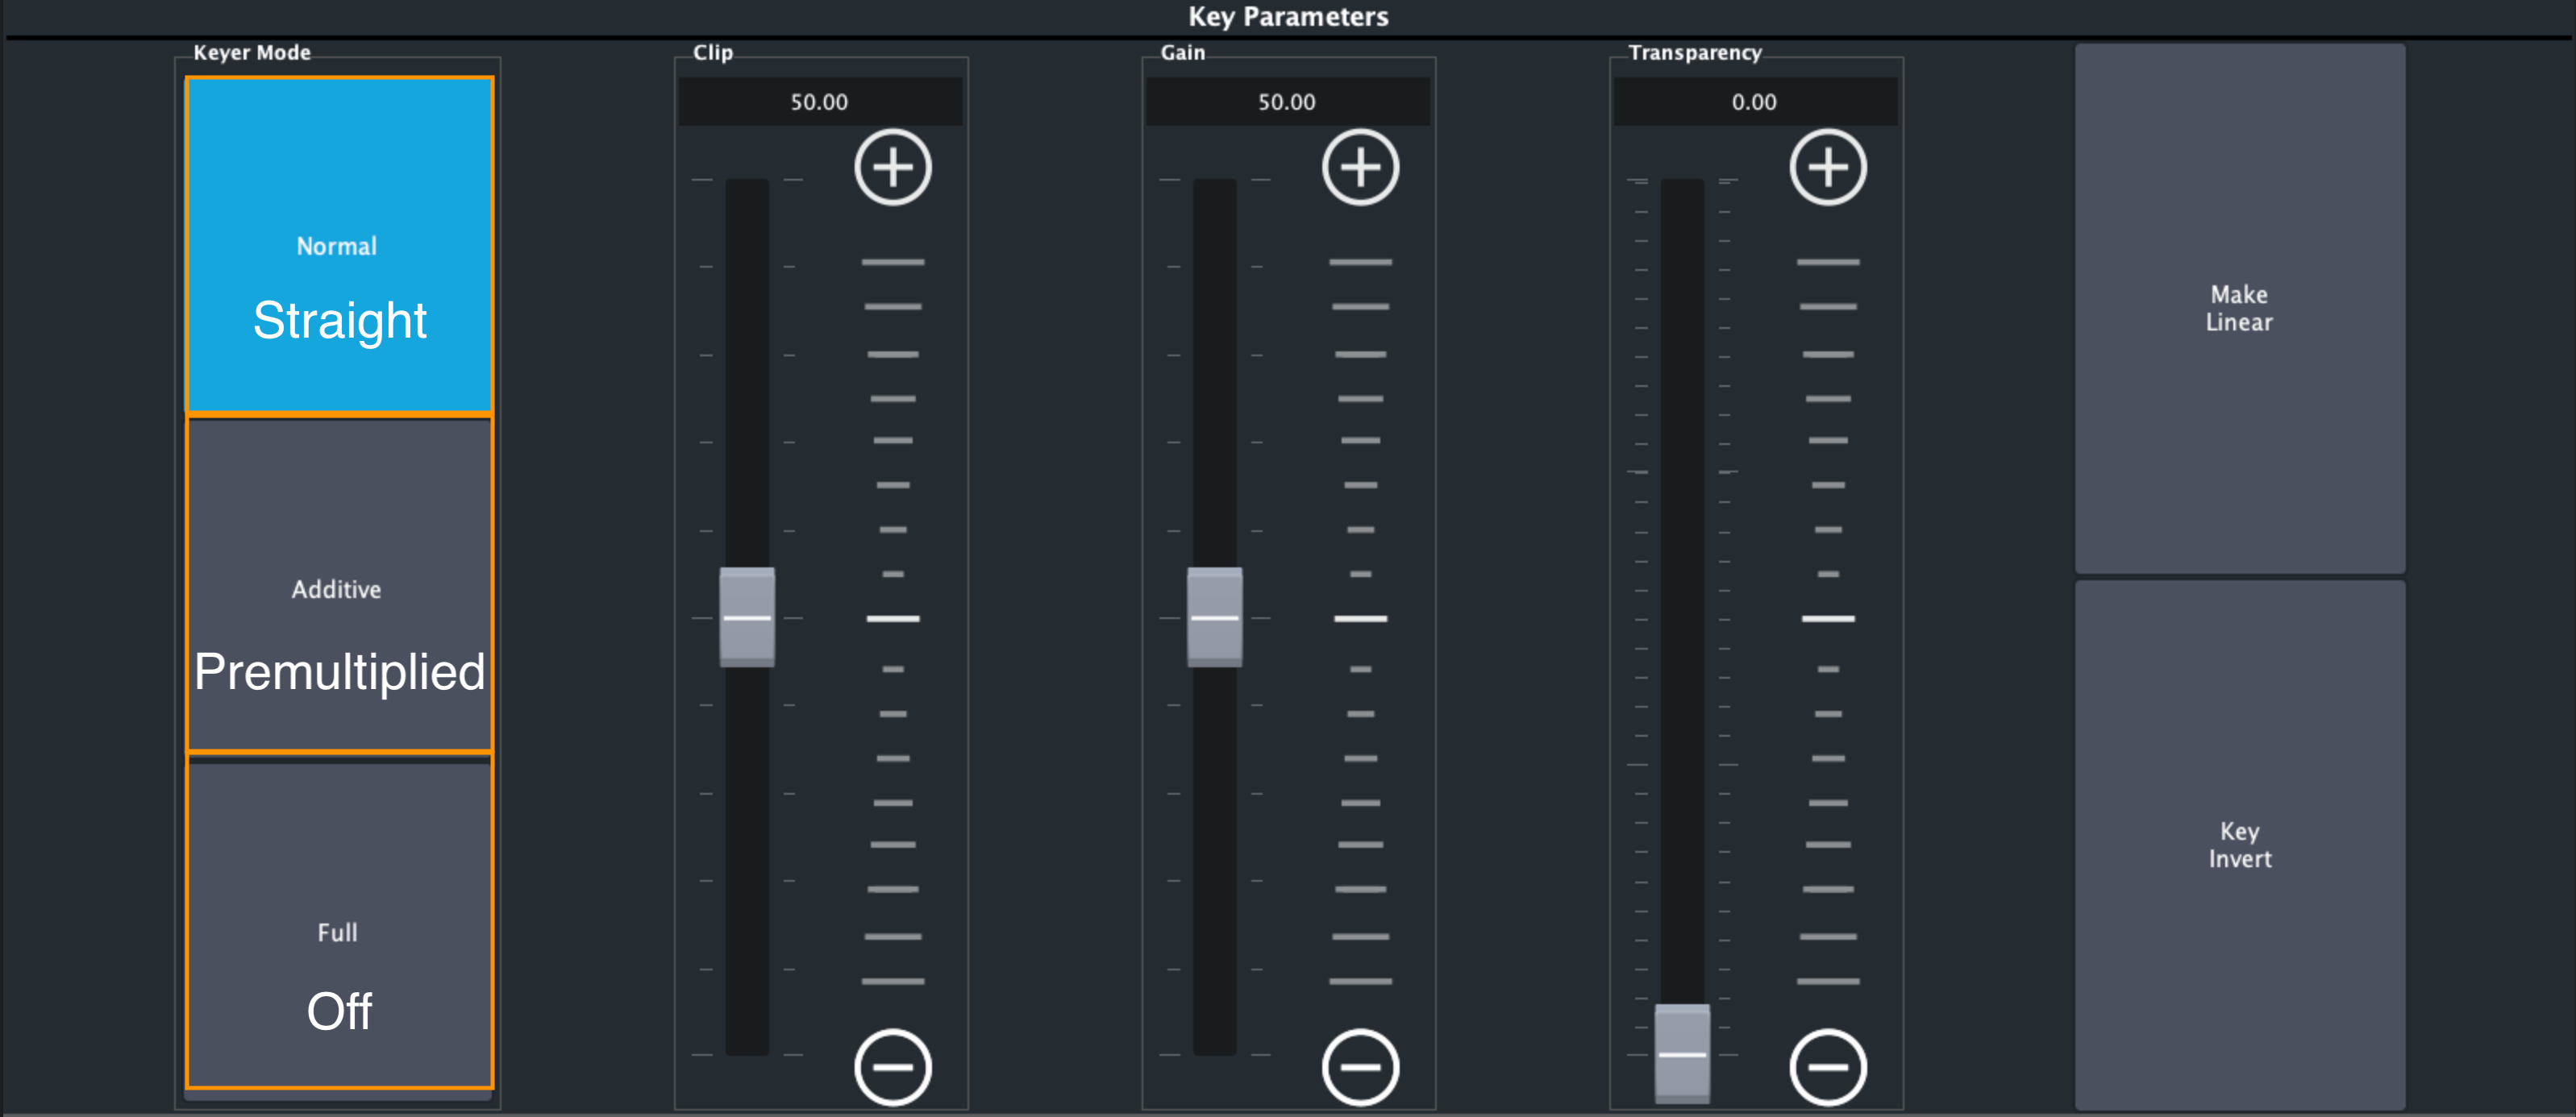Click the Transparency group label
This screenshot has height=1117, width=2576.
[x=1694, y=52]
